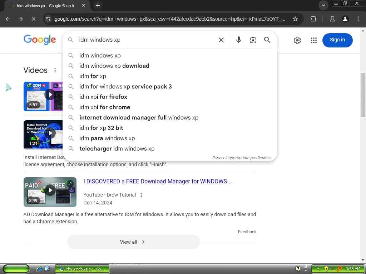Viewport: 366px width, 274px height.
Task: Click the taskbar clock showing 3:58 AM
Action: 353,269
